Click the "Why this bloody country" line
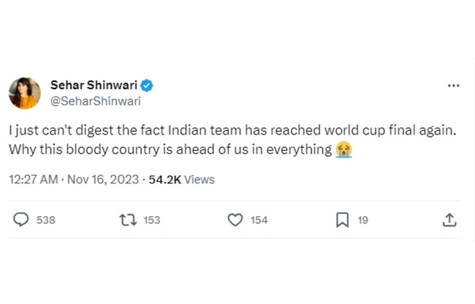 (x=170, y=150)
